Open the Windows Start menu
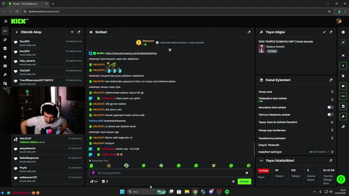Screen dimensions: 349x196 122,192
